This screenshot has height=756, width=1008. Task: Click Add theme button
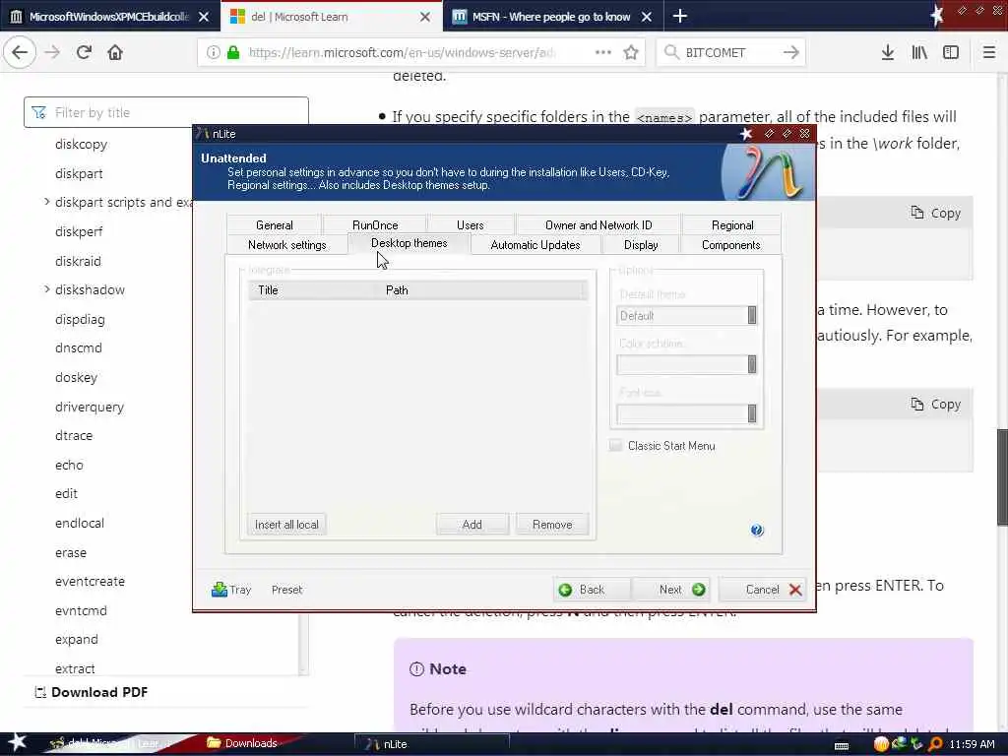click(472, 525)
